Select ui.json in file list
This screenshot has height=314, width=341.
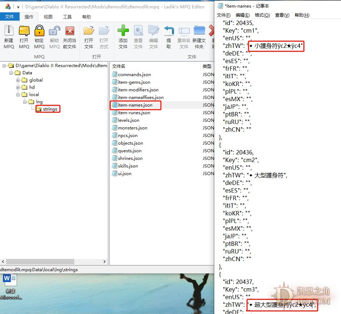125,174
